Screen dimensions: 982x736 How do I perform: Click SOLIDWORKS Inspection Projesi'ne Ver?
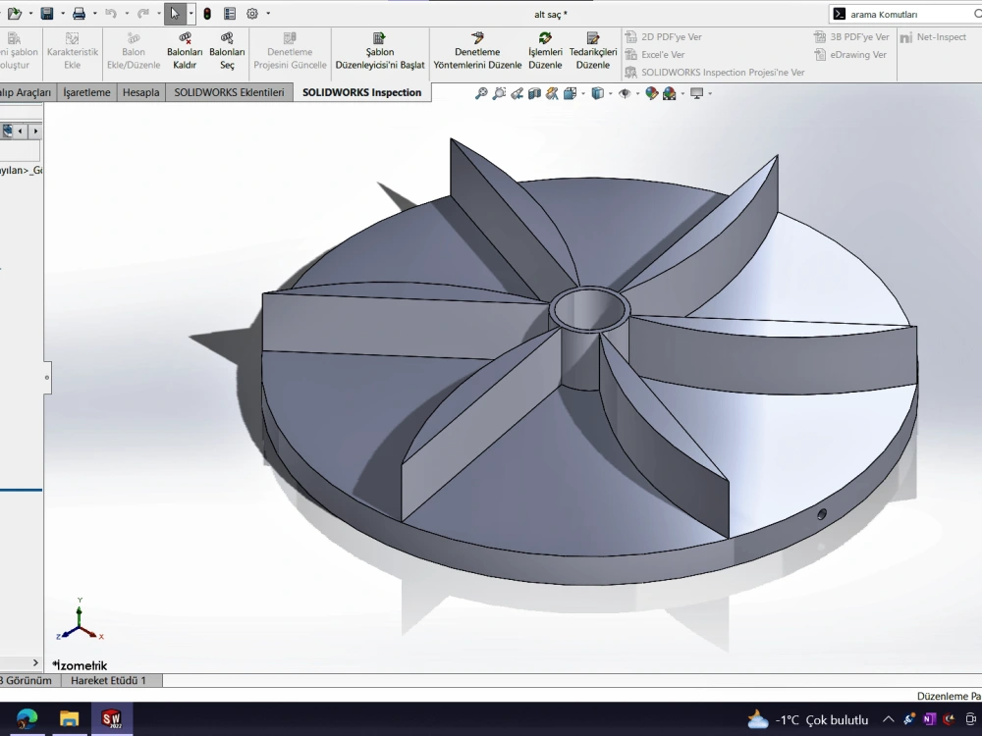715,73
